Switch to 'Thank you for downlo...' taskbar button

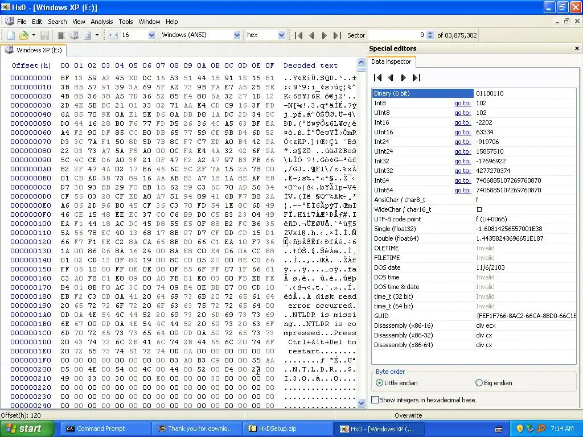[x=196, y=429]
